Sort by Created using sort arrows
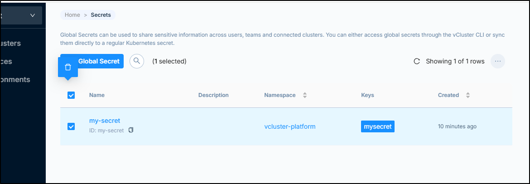The height and width of the screenshot is (184, 530). tap(468, 95)
